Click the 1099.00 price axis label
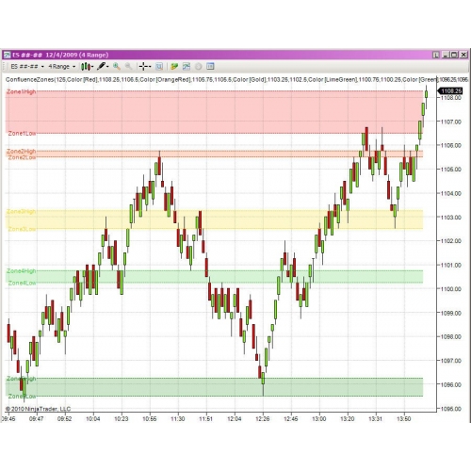 [x=451, y=313]
